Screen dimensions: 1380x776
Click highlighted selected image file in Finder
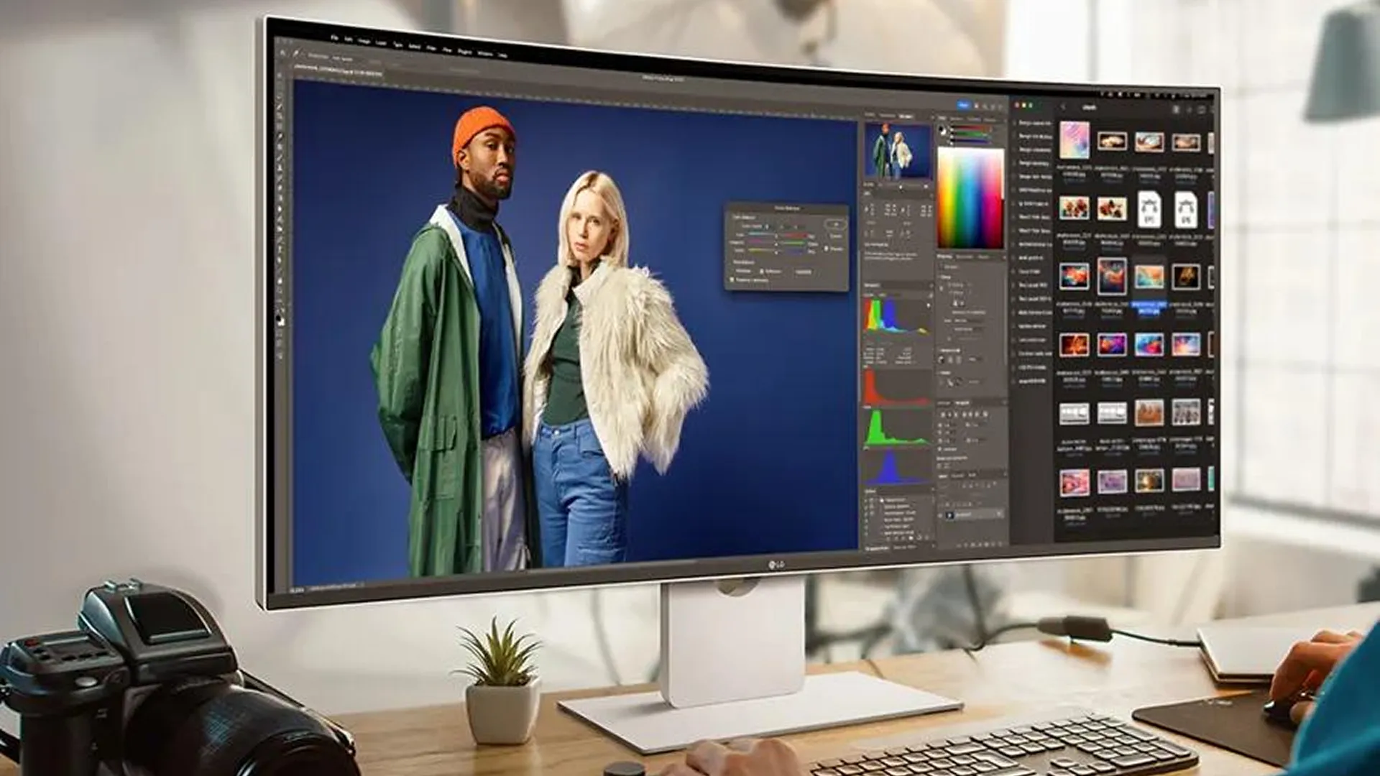pyautogui.click(x=1149, y=277)
